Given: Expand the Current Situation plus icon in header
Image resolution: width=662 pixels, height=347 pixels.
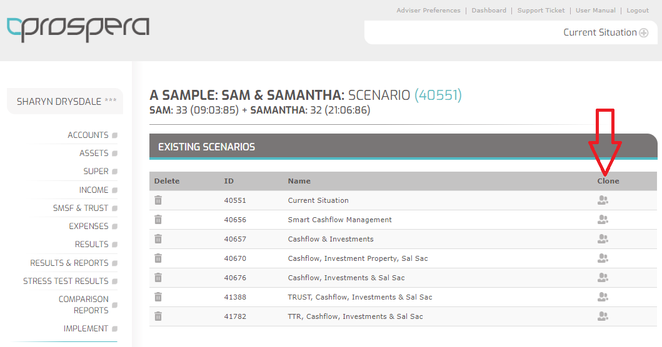Looking at the screenshot, I should (x=643, y=33).
